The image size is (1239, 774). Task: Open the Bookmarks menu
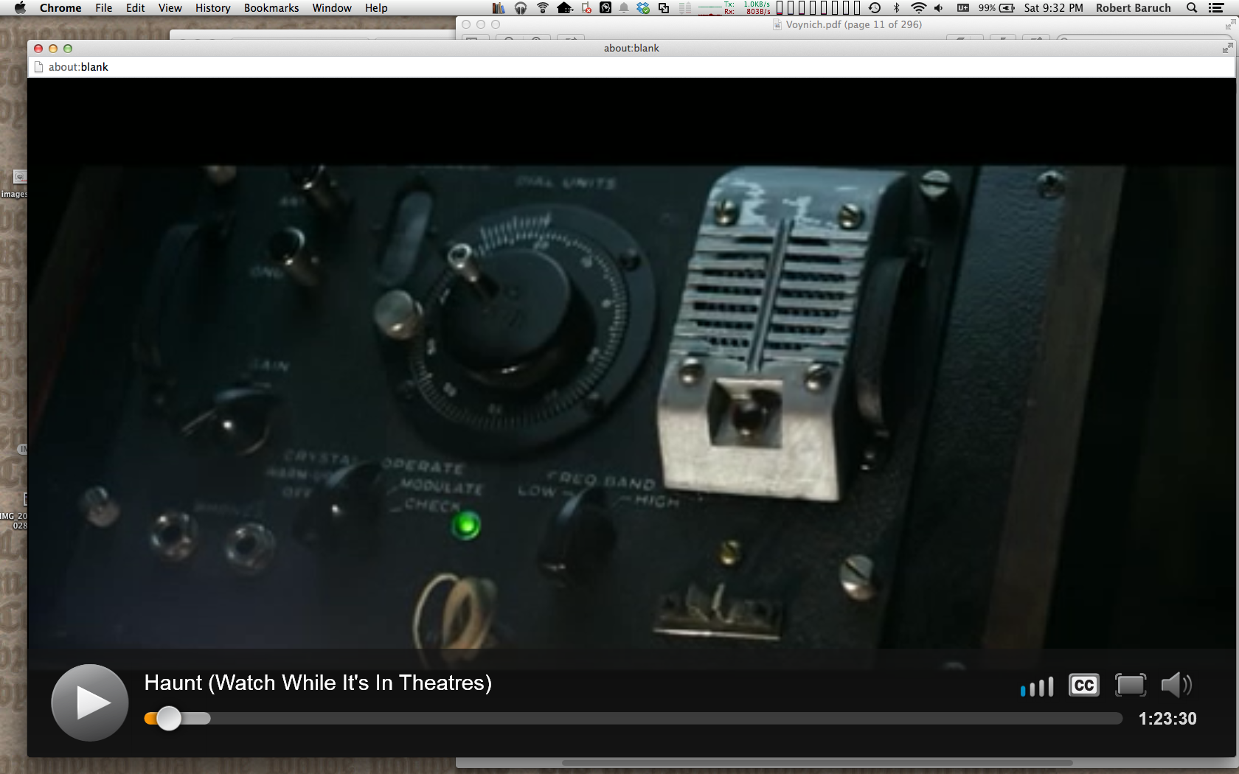[x=271, y=8]
